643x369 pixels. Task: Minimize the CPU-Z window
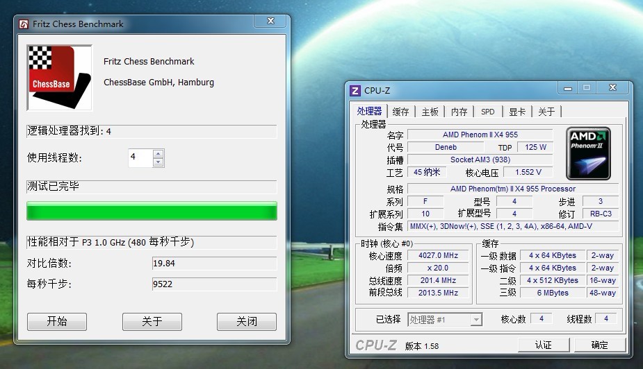point(568,88)
